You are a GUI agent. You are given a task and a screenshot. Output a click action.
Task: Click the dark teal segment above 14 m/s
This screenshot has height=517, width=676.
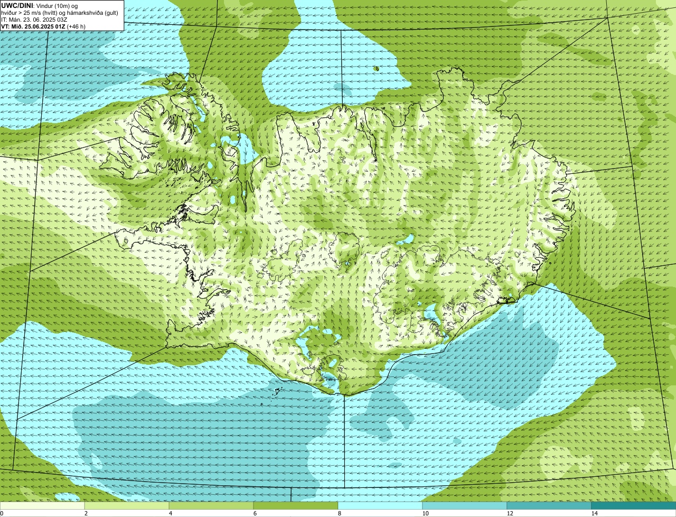pyautogui.click(x=634, y=505)
